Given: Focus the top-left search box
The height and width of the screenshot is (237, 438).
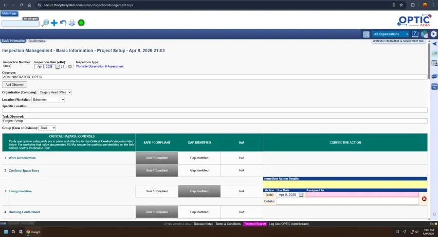Looking at the screenshot, I should [x=20, y=23].
